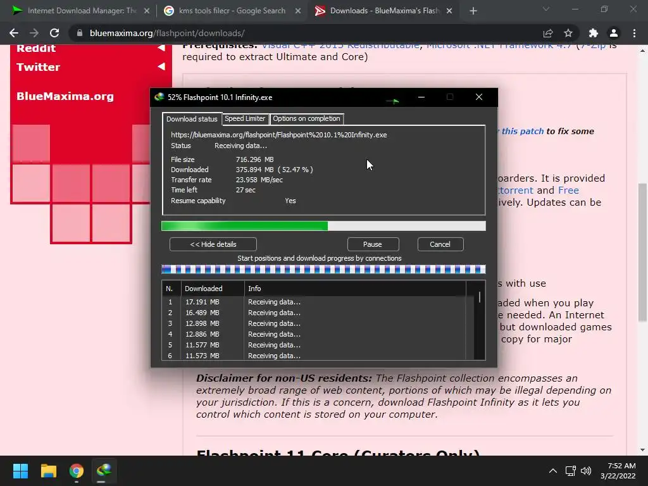Reload the bluemaxima page
The image size is (648, 486).
tap(54, 33)
